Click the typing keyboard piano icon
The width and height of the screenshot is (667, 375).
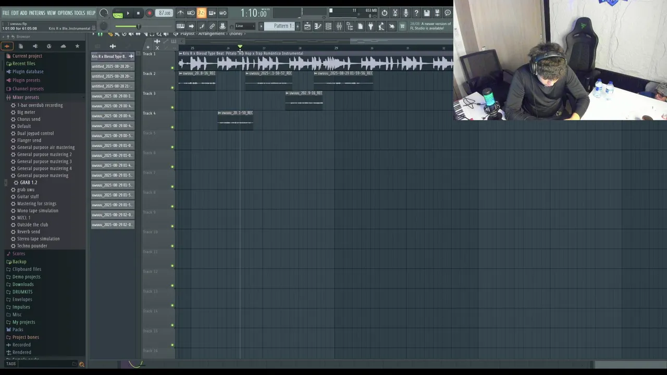[x=180, y=26]
